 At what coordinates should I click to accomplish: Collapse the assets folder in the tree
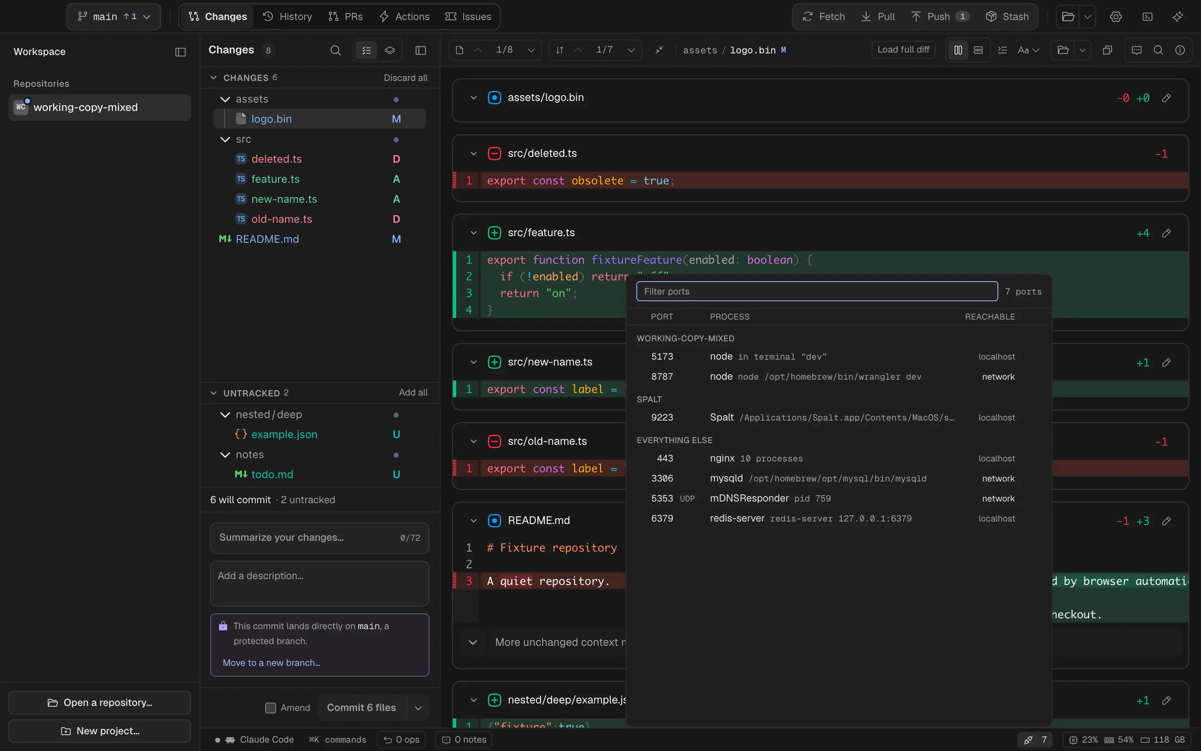pyautogui.click(x=225, y=99)
